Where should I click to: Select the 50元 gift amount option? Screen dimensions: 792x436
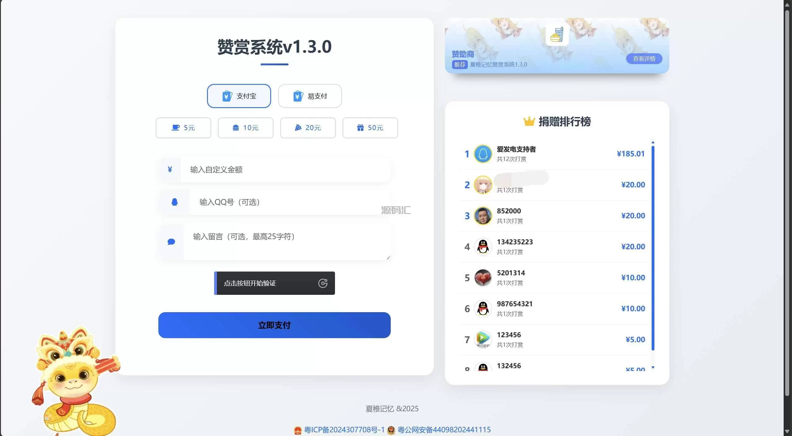(370, 128)
